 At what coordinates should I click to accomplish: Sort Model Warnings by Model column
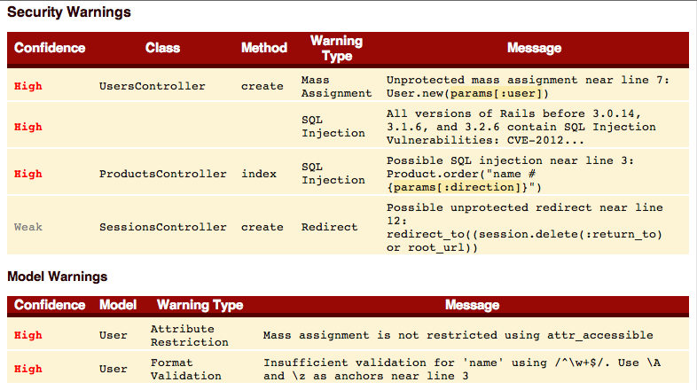[x=118, y=305]
